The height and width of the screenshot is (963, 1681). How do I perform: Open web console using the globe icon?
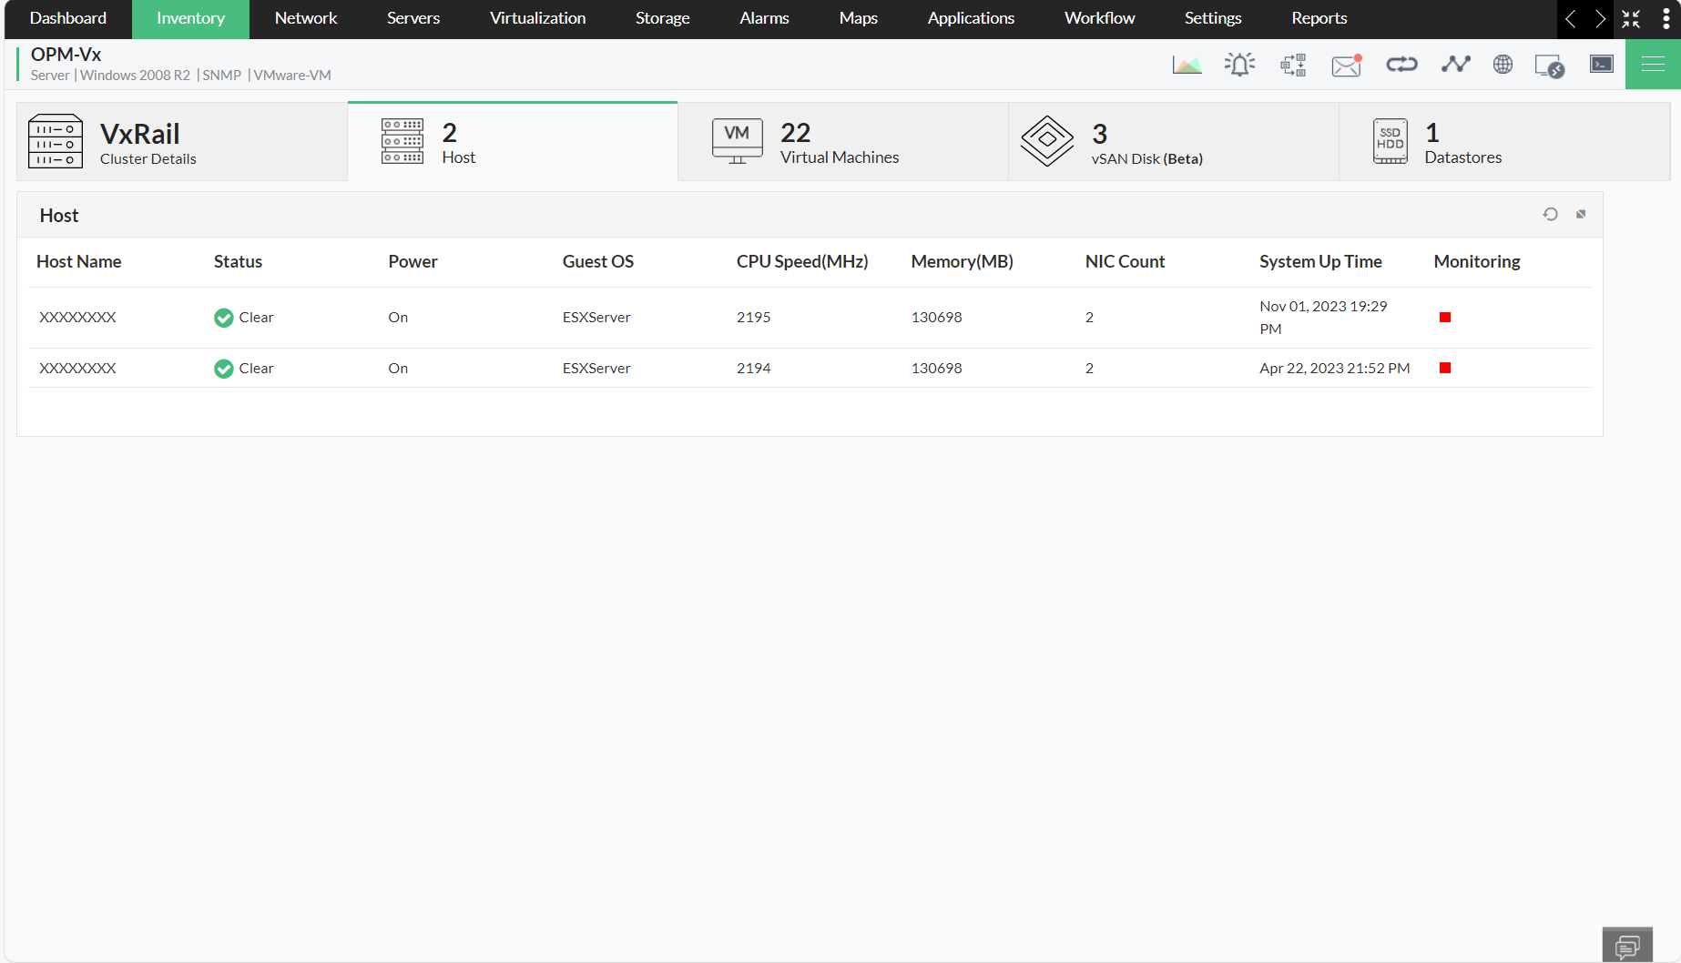click(1503, 64)
